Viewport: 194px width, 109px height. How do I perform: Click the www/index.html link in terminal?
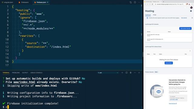point(24,82)
